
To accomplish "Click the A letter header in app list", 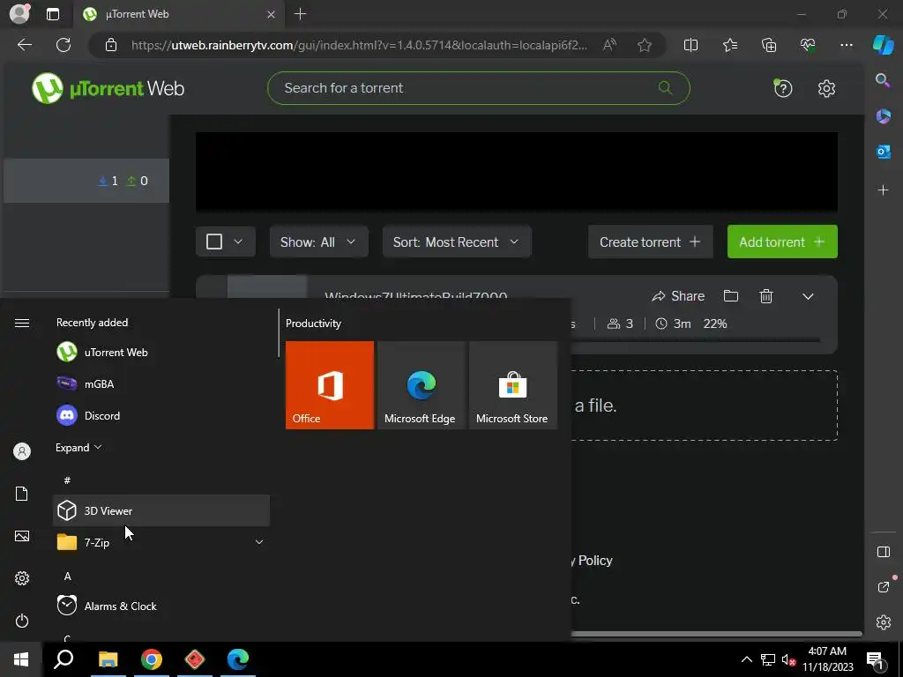I will 67,576.
